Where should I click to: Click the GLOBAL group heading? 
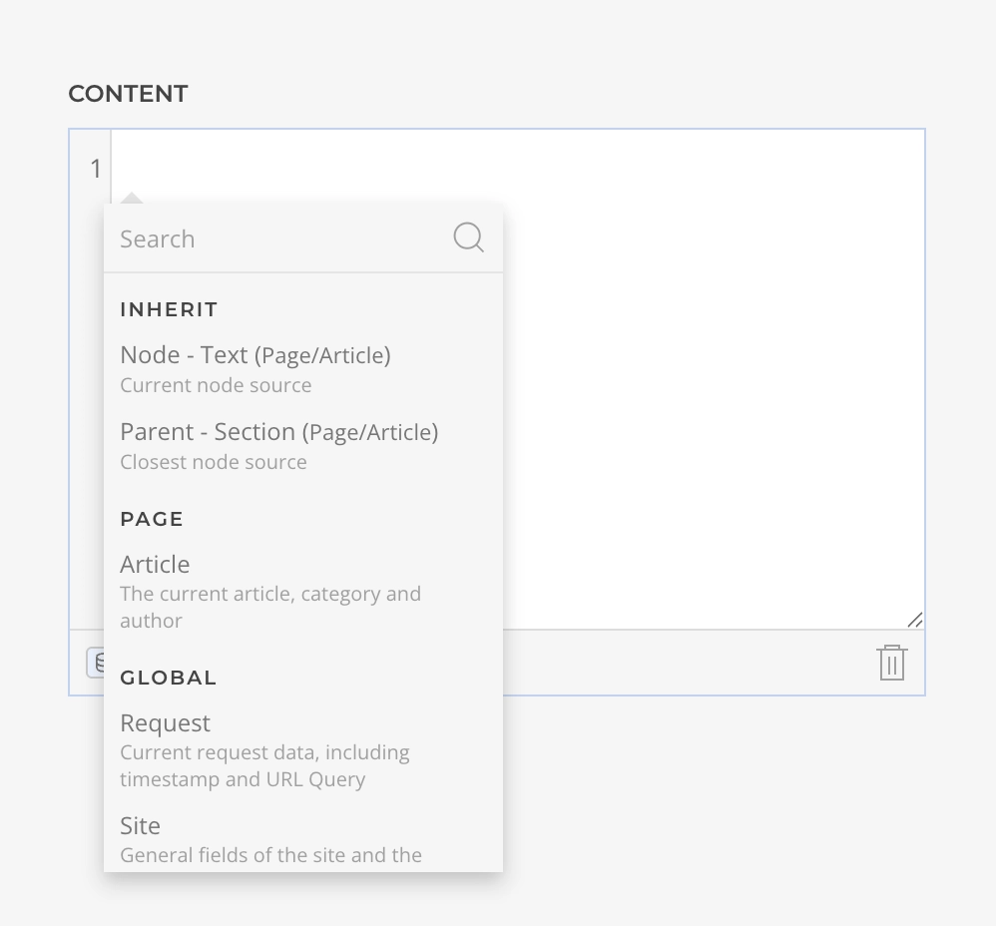(x=168, y=678)
